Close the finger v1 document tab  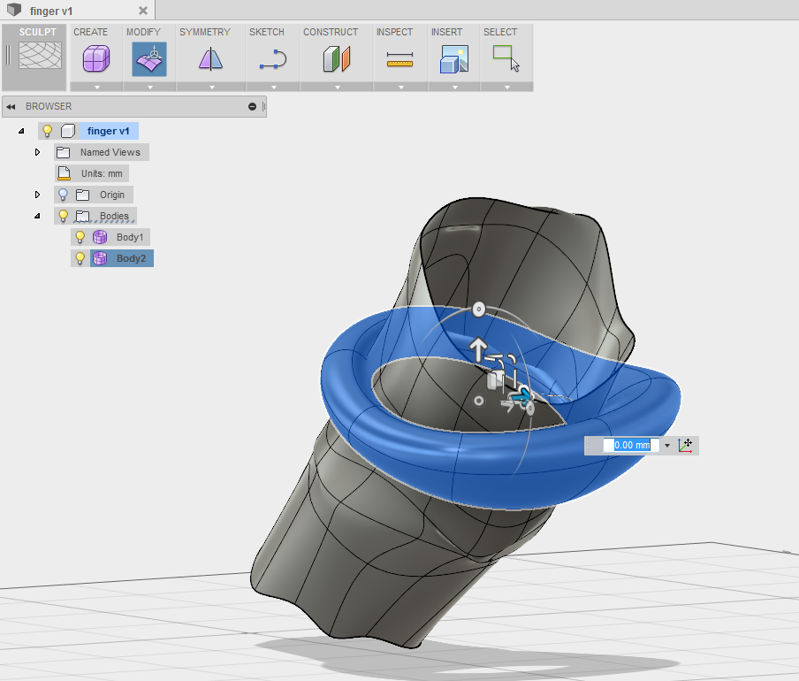tap(143, 11)
